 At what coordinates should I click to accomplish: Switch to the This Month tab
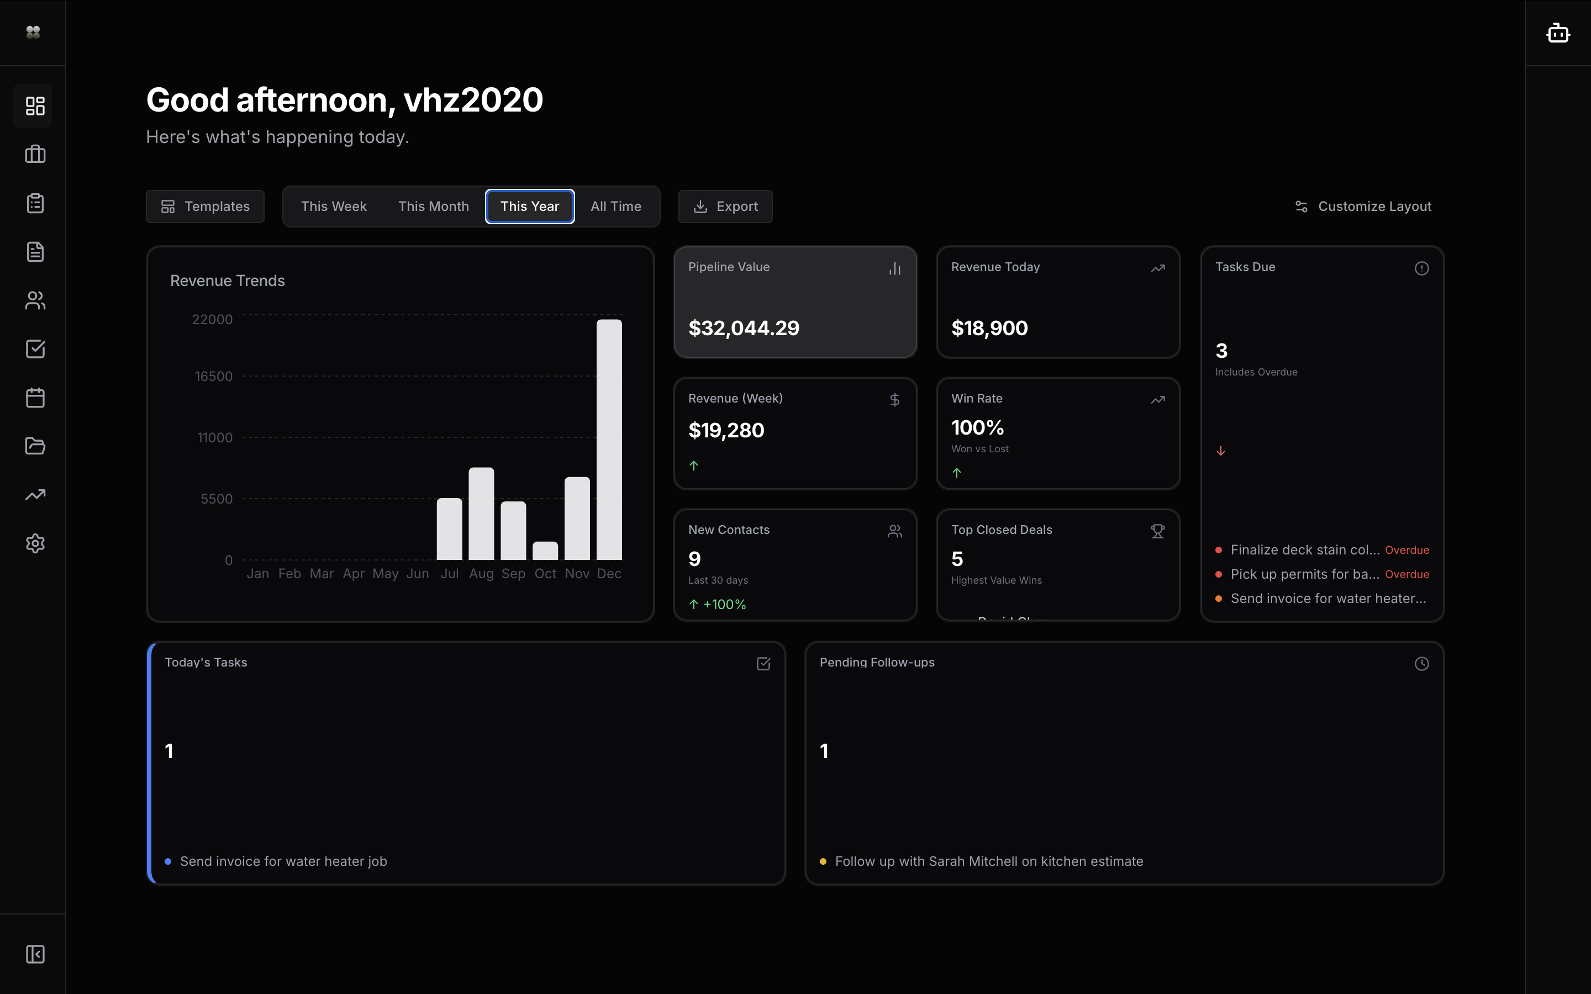(433, 206)
